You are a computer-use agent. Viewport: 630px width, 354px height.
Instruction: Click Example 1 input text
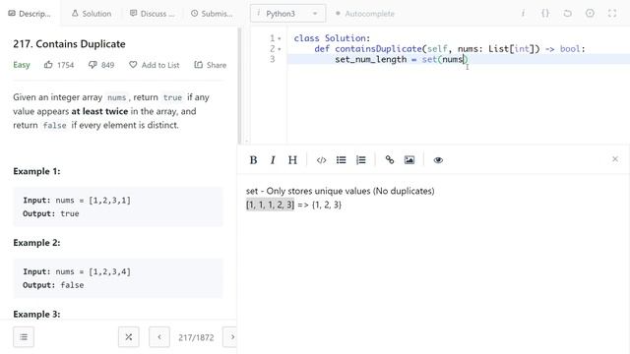(77, 200)
